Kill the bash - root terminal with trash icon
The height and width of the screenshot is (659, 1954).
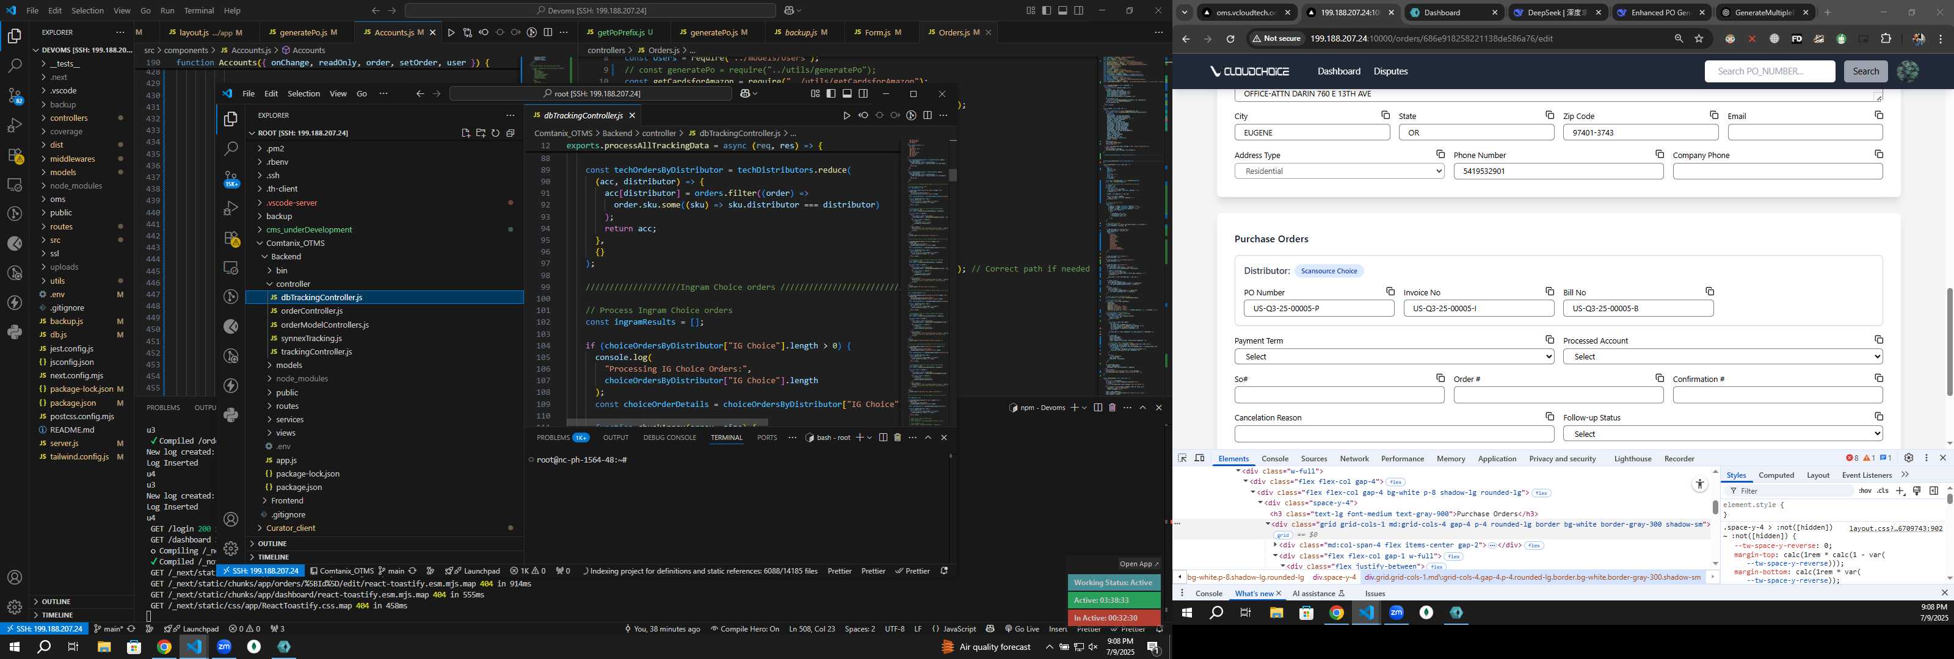[898, 438]
